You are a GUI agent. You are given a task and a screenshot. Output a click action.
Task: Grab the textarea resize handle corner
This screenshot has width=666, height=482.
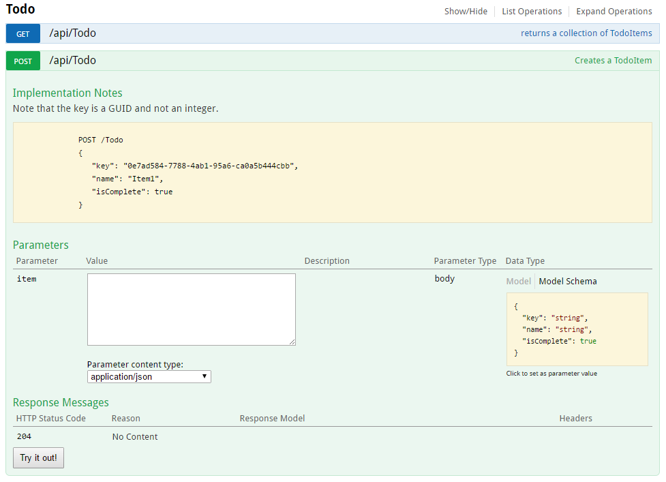[x=292, y=342]
